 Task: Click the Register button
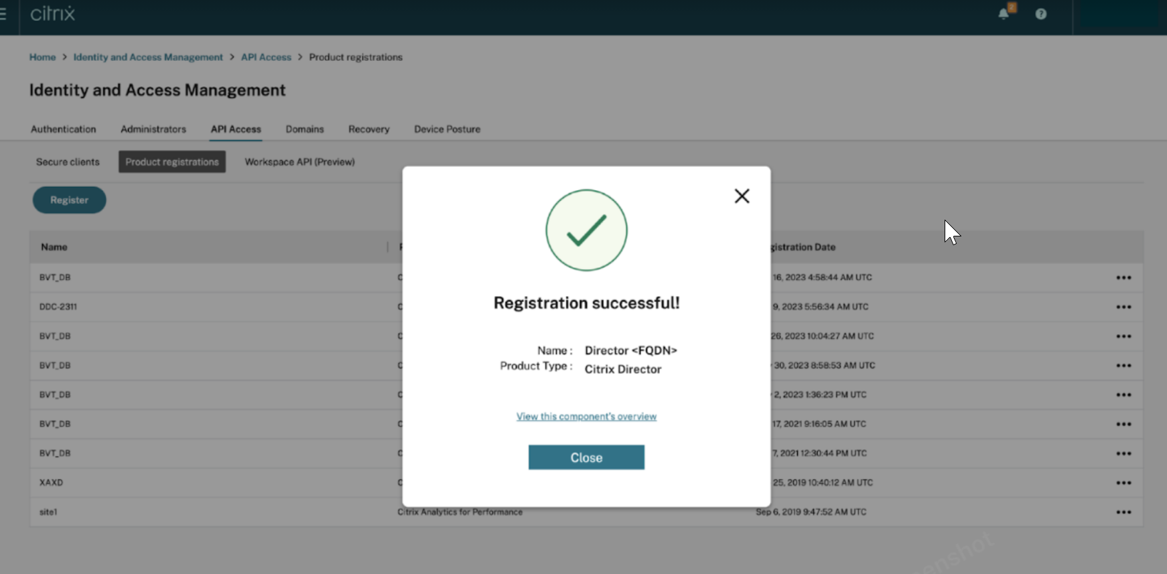69,200
